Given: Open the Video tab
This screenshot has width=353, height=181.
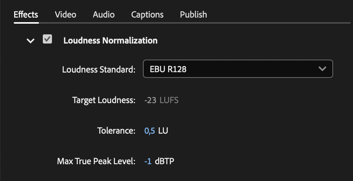Looking at the screenshot, I should tap(65, 15).
